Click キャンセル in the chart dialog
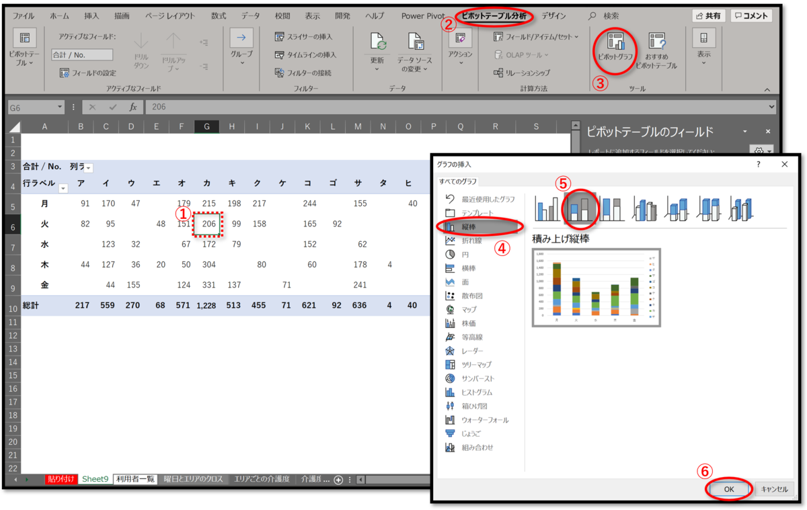807x510 pixels. (x=774, y=489)
